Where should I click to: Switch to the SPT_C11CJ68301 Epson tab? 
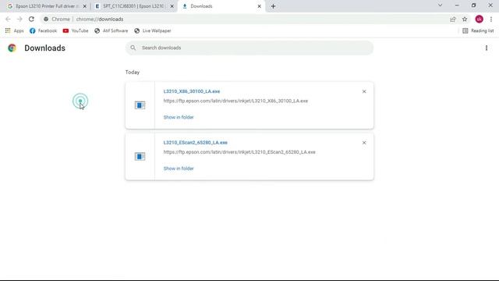coord(133,6)
